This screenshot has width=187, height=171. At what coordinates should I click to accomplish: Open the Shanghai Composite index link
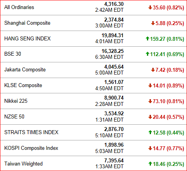[27, 23]
